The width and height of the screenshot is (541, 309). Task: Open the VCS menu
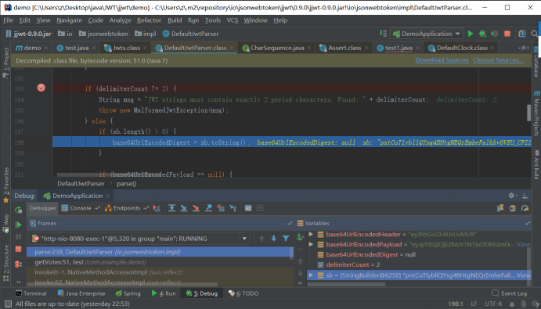233,20
